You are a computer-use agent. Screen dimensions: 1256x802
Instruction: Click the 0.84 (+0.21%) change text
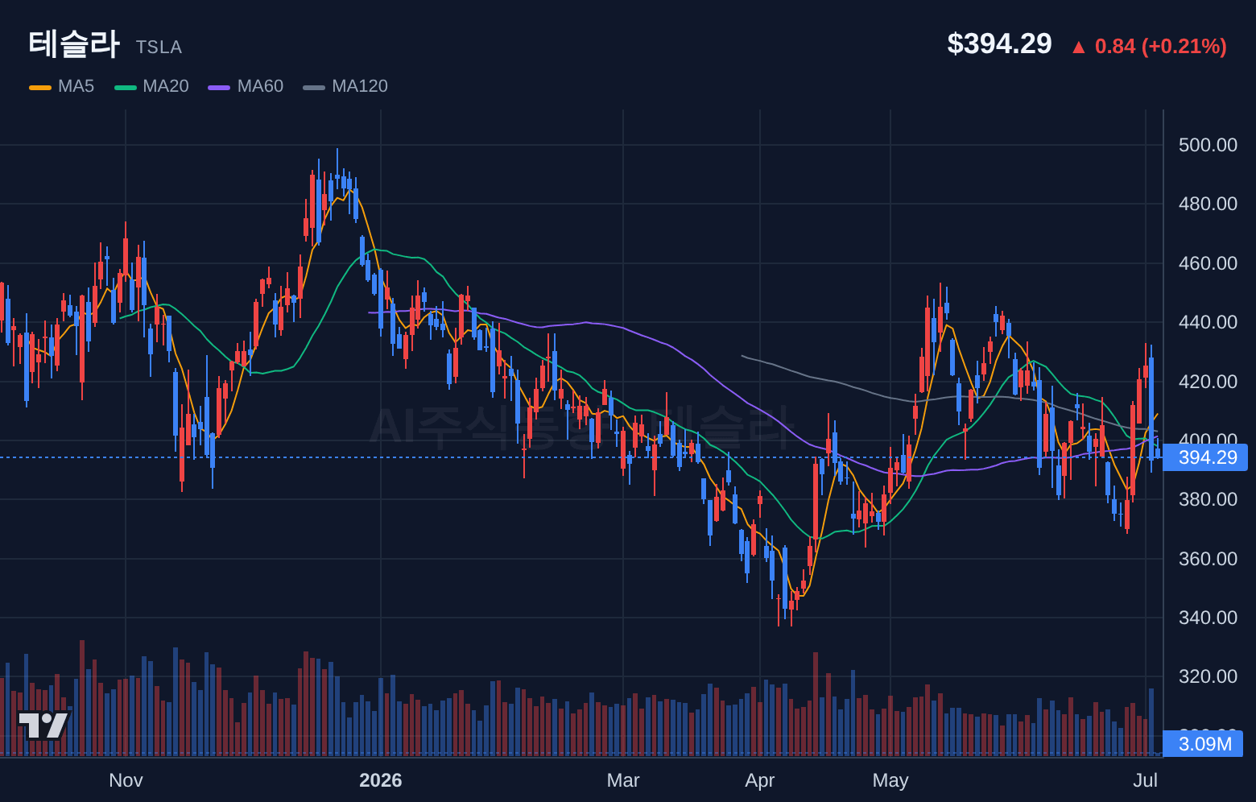pyautogui.click(x=1161, y=46)
